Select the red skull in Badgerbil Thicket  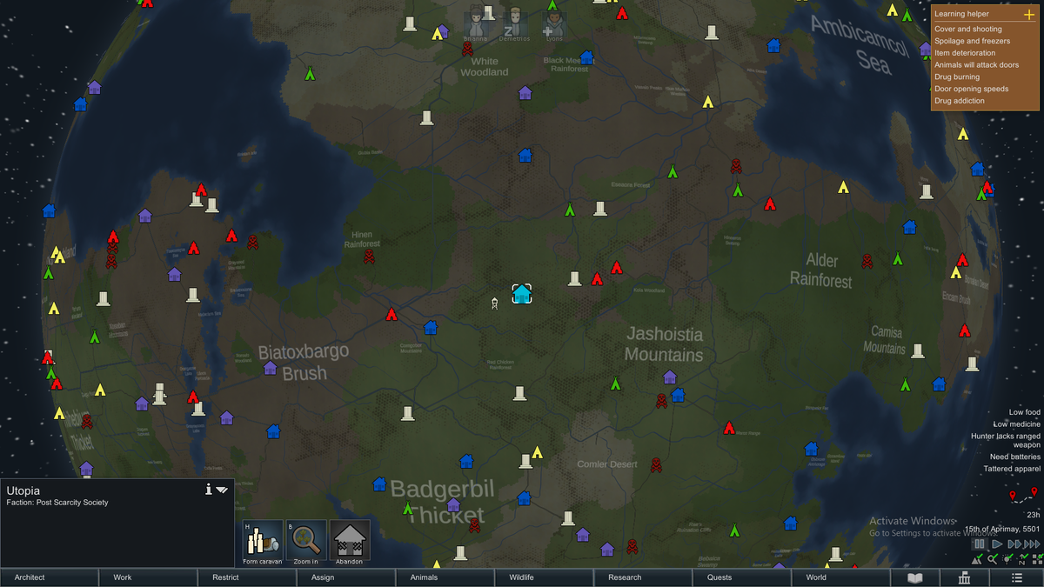pos(475,525)
